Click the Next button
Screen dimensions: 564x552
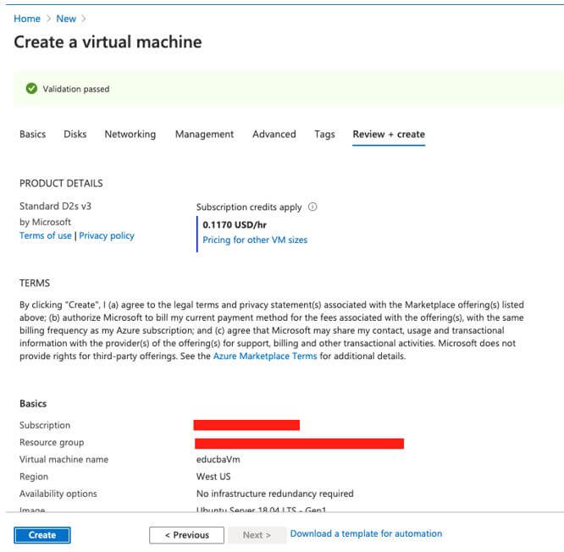pos(257,535)
